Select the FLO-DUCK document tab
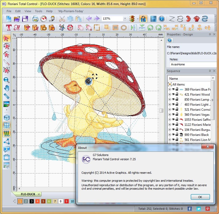Screen dimensions: 219x214 (28, 194)
